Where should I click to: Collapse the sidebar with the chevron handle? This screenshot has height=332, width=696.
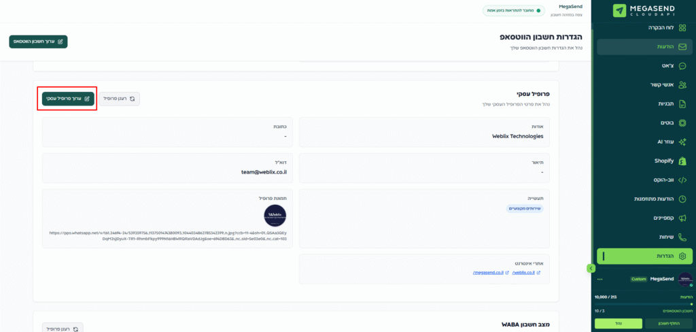(591, 268)
